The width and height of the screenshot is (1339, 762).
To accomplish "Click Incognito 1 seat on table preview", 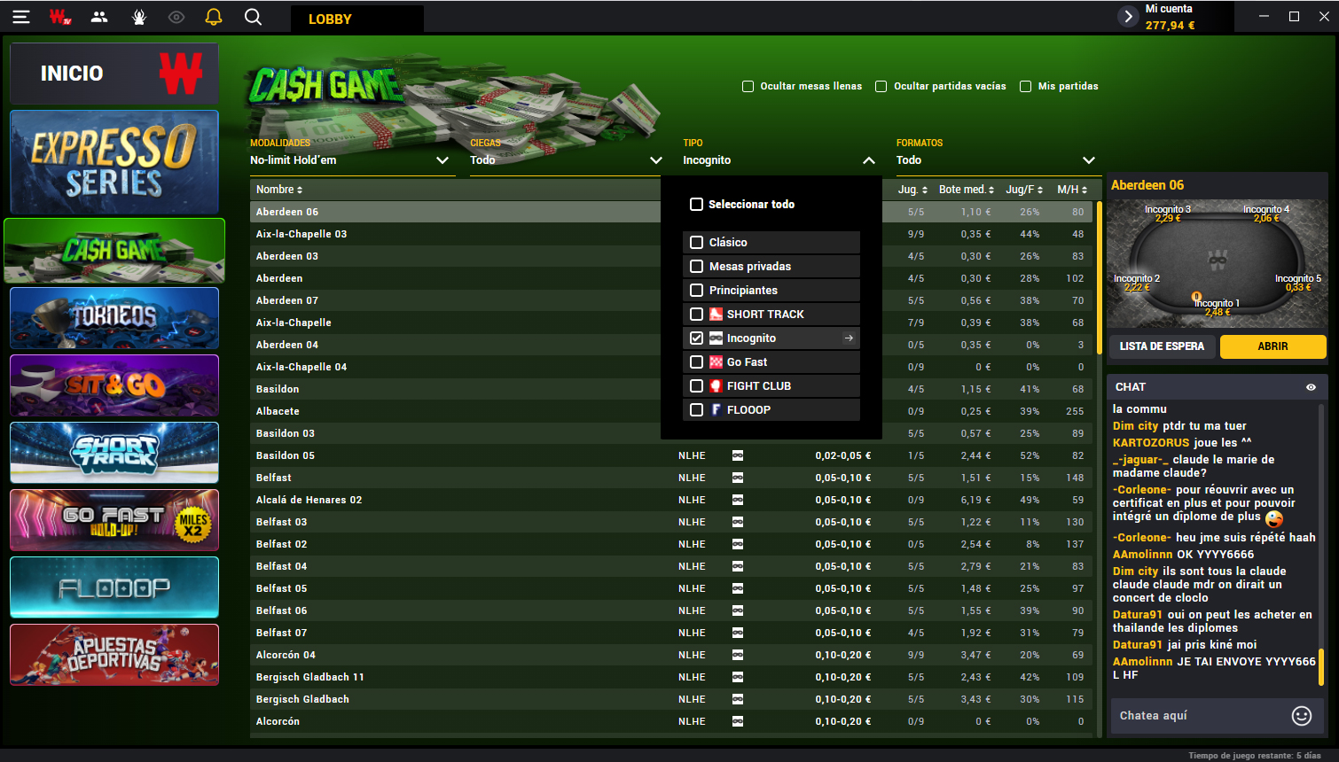I will (1216, 307).
